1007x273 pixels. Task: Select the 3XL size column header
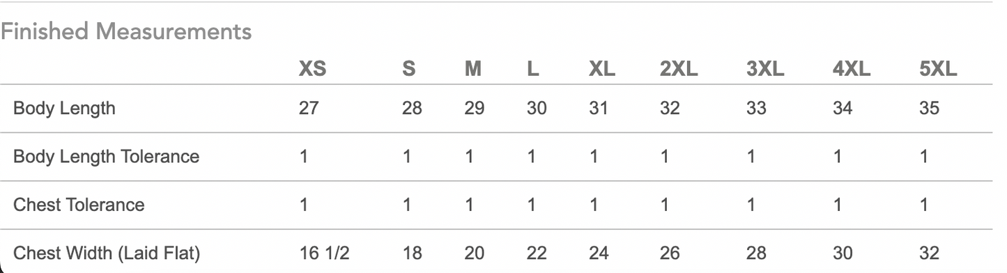(765, 69)
